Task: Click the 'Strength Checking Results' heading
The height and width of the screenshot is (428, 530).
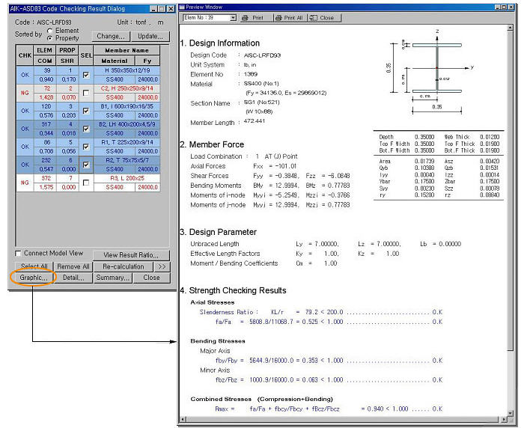Action: (237, 290)
